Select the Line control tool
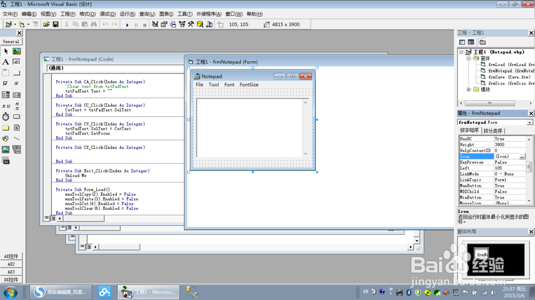This screenshot has height=300, width=535. click(x=17, y=139)
